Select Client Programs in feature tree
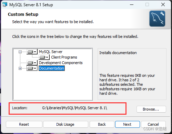Viewport: 172px width, 134px height. pos(64,57)
